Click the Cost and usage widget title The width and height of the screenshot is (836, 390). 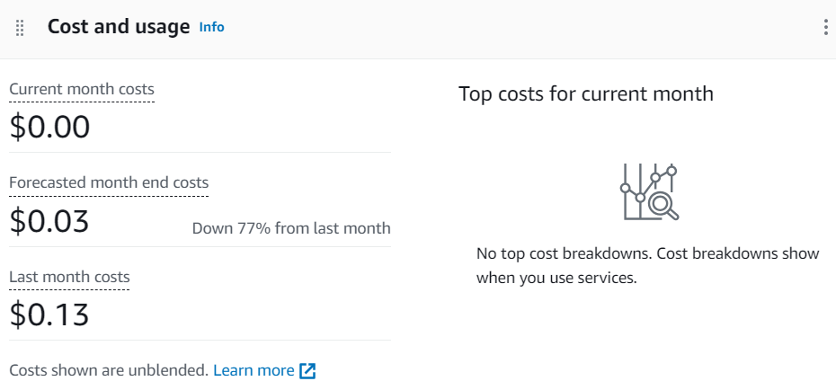tap(119, 27)
